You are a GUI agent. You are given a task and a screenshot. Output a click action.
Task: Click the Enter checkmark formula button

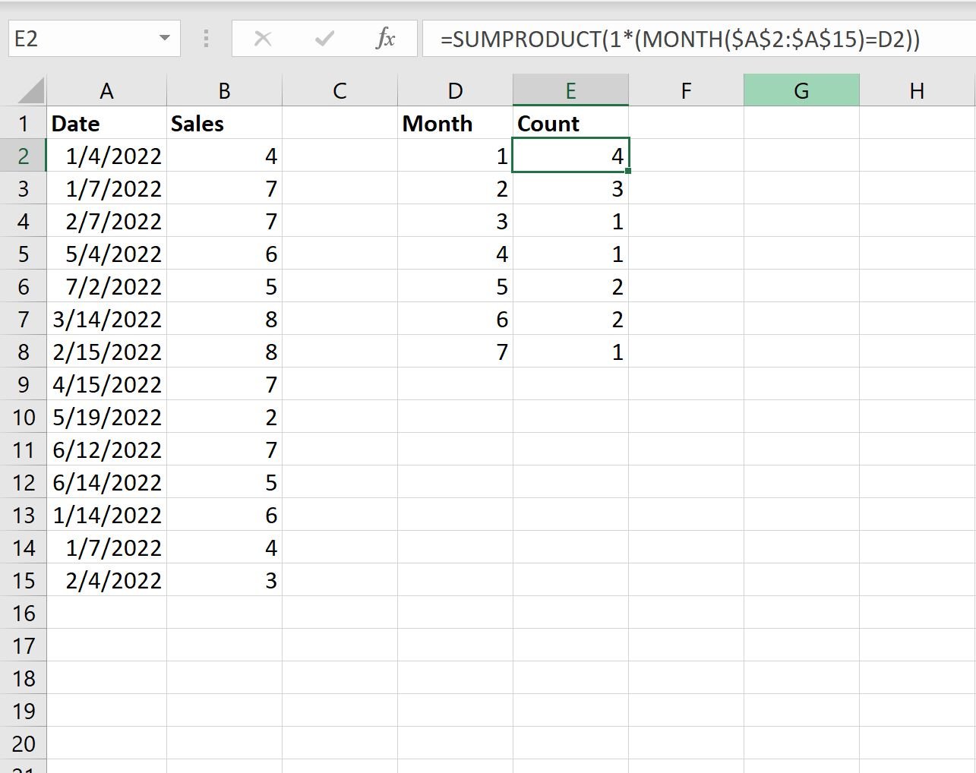coord(324,39)
